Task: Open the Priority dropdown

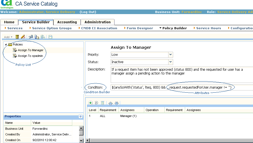Action: click(x=171, y=55)
